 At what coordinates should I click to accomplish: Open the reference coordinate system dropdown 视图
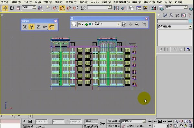point(29,7)
